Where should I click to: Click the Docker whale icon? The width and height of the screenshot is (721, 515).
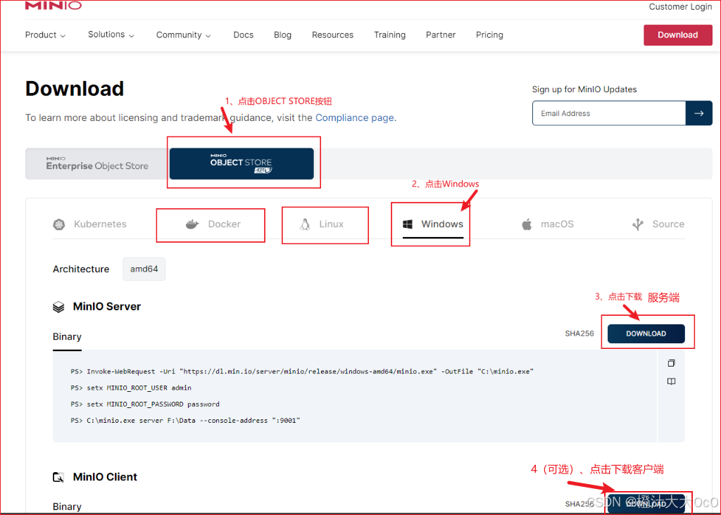192,224
